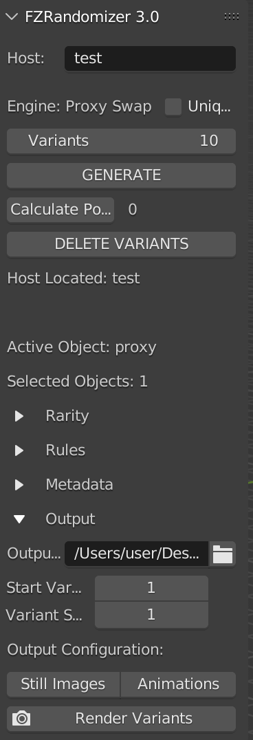Expand the Rules section
253x740 pixels.
click(x=19, y=450)
